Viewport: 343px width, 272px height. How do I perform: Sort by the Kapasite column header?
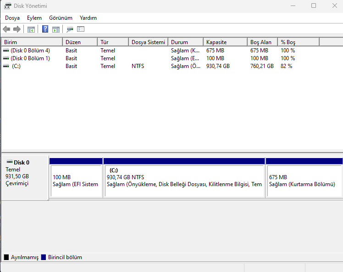(225, 42)
